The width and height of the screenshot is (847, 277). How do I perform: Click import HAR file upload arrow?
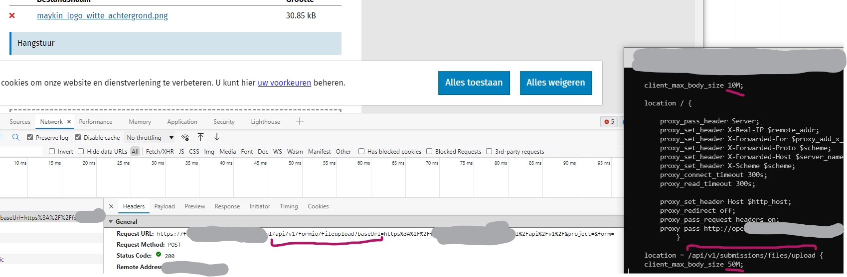pyautogui.click(x=200, y=137)
